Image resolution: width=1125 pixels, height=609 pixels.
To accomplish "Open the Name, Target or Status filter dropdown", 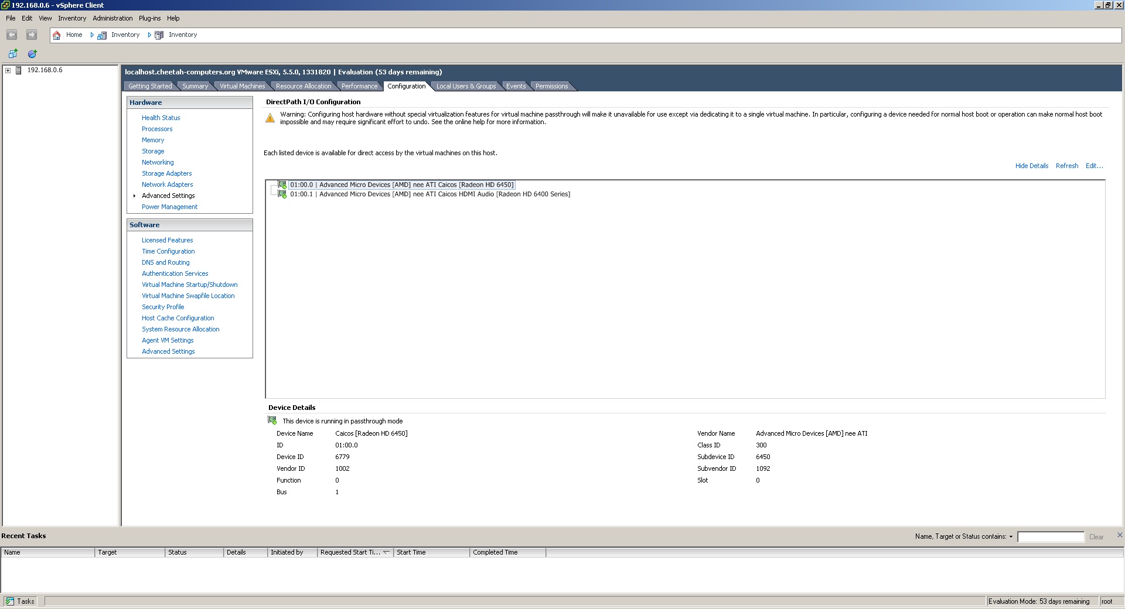I will click(1011, 537).
